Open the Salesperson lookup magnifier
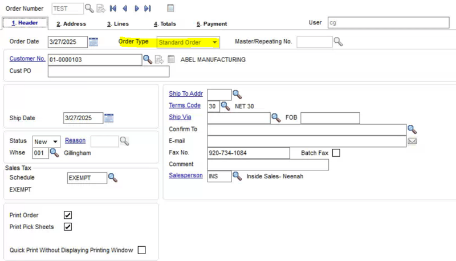 [x=237, y=176]
